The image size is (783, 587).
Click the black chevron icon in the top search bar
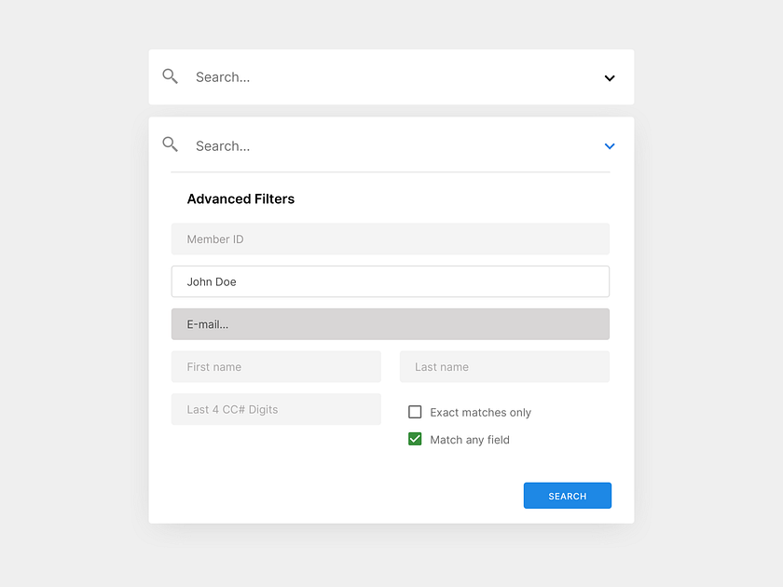tap(610, 78)
